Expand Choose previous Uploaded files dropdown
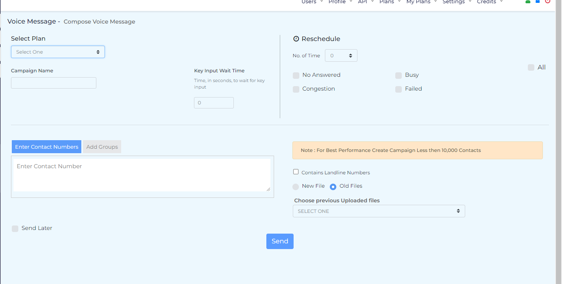 point(379,211)
